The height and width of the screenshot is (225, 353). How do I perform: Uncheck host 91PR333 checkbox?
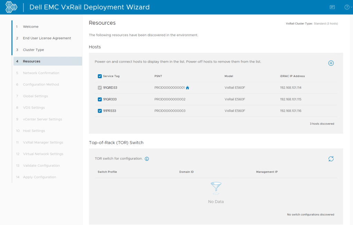100,111
